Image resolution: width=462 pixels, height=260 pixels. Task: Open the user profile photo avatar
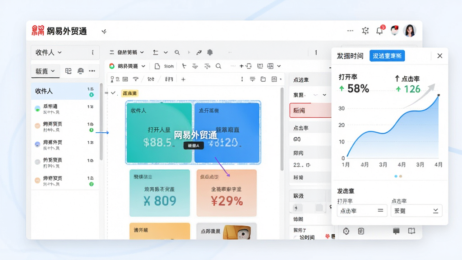coord(410,30)
